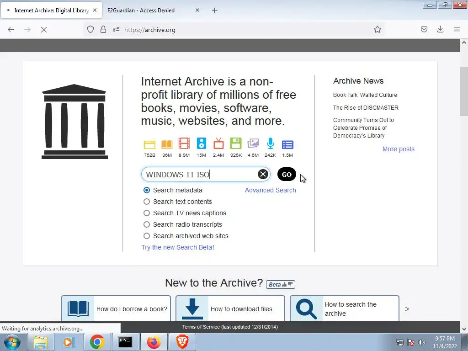Open the tracking protection shield icon
Viewport: 468px width, 351px height.
(x=90, y=29)
